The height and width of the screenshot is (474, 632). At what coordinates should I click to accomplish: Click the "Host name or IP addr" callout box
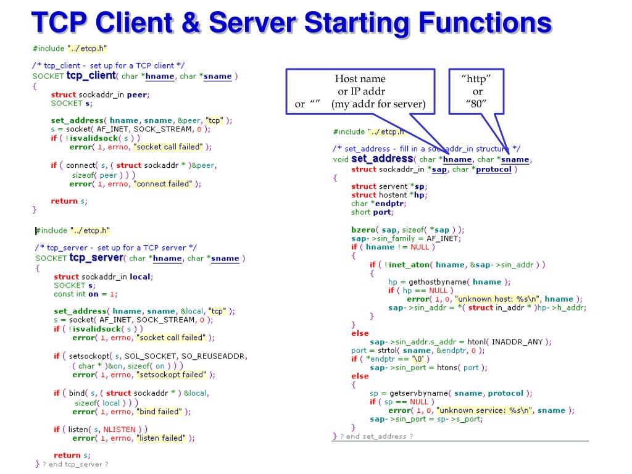coord(360,91)
